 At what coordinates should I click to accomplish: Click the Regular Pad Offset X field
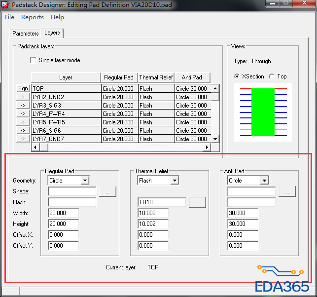(x=64, y=235)
